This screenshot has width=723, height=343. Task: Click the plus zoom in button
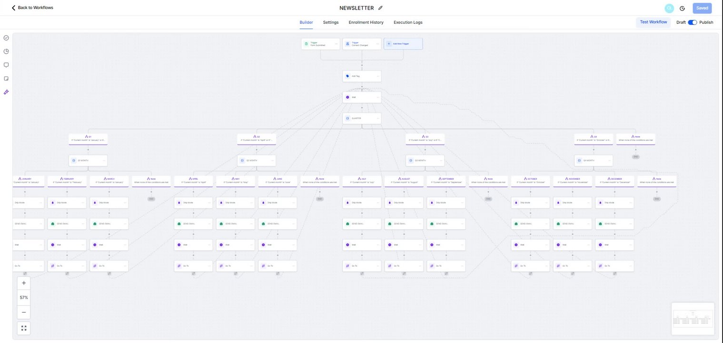click(x=24, y=283)
